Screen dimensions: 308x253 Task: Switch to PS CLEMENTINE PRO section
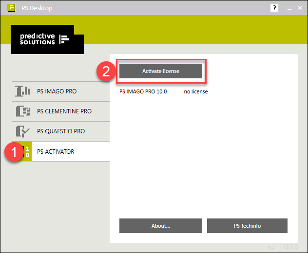[x=61, y=111]
